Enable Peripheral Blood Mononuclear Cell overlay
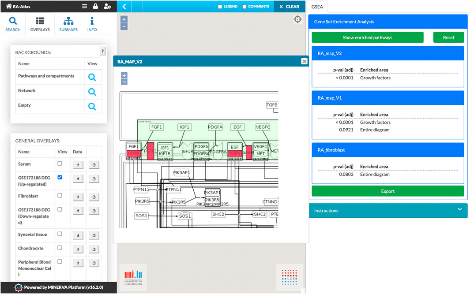Image resolution: width=470 pixels, height=294 pixels. pyautogui.click(x=60, y=261)
